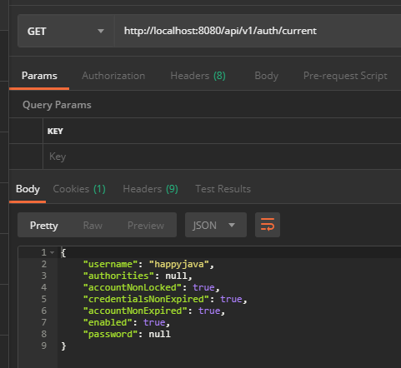
Task: Toggle the line wrap icon
Action: pyautogui.click(x=268, y=225)
